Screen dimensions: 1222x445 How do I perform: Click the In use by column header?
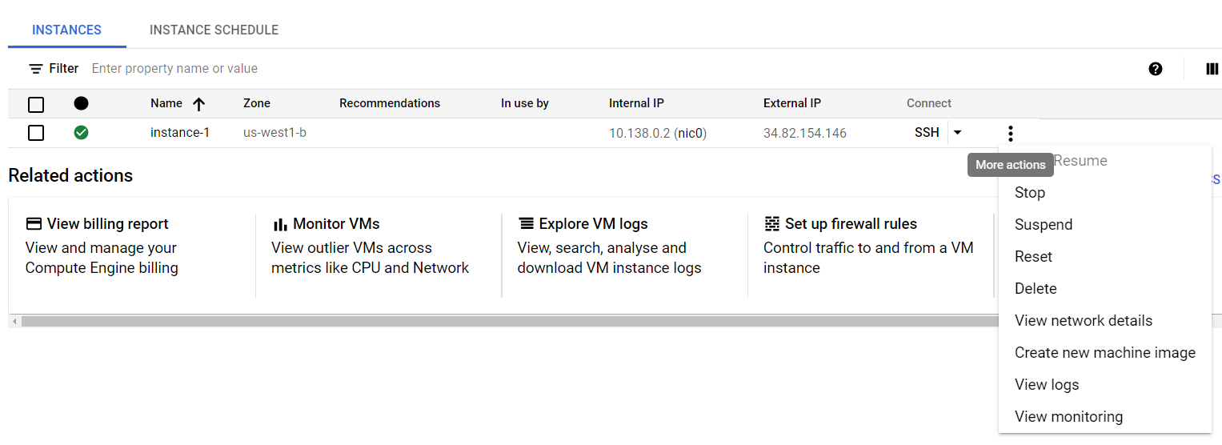(525, 103)
